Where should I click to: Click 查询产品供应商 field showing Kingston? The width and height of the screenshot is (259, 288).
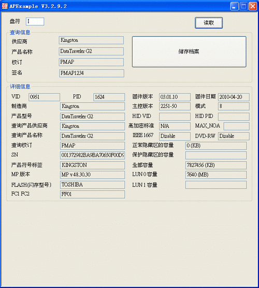pyautogui.click(x=92, y=126)
